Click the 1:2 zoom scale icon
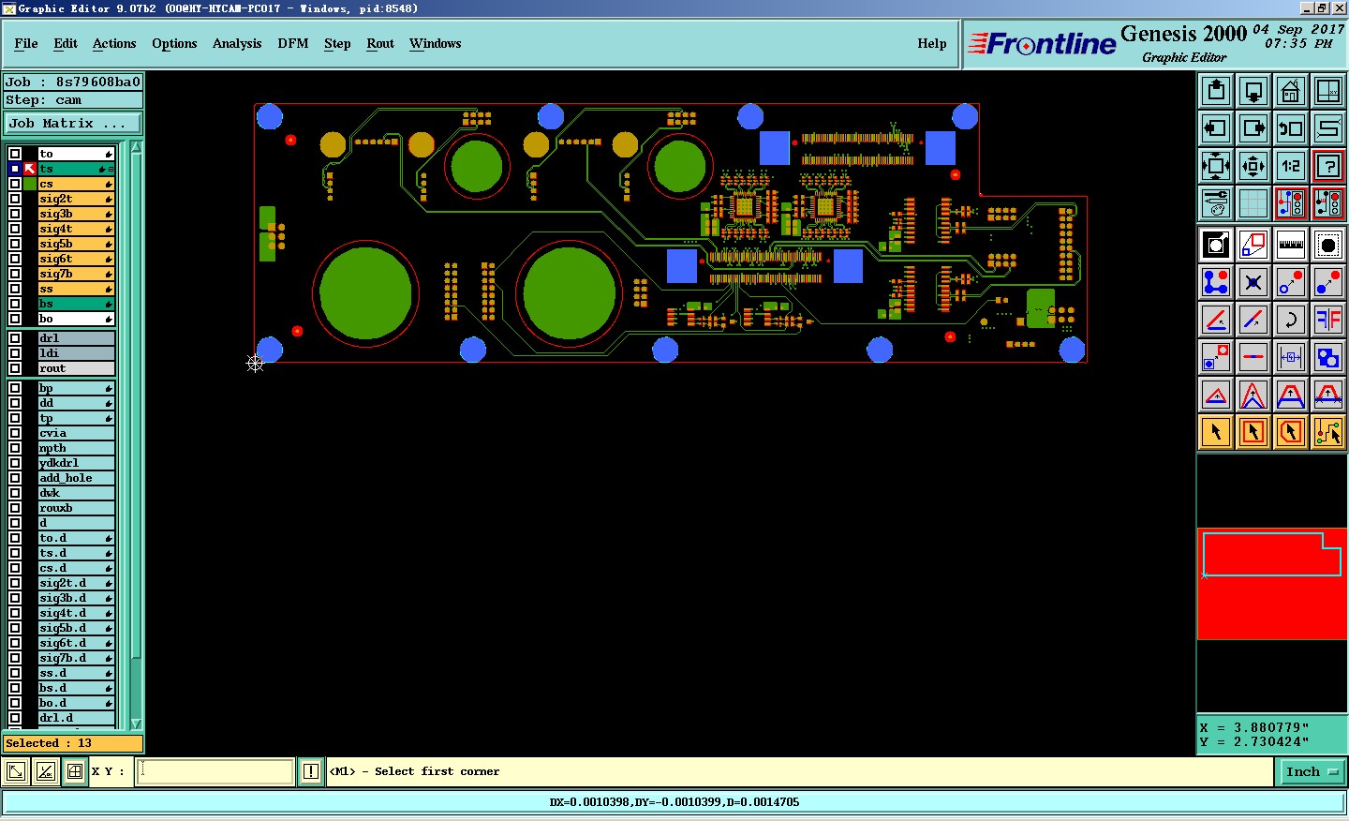Image resolution: width=1349 pixels, height=821 pixels. (1291, 166)
